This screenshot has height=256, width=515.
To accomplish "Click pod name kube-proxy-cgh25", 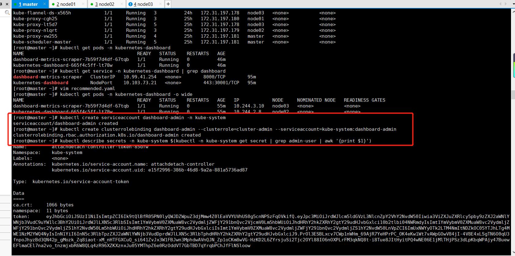I will coord(35,19).
